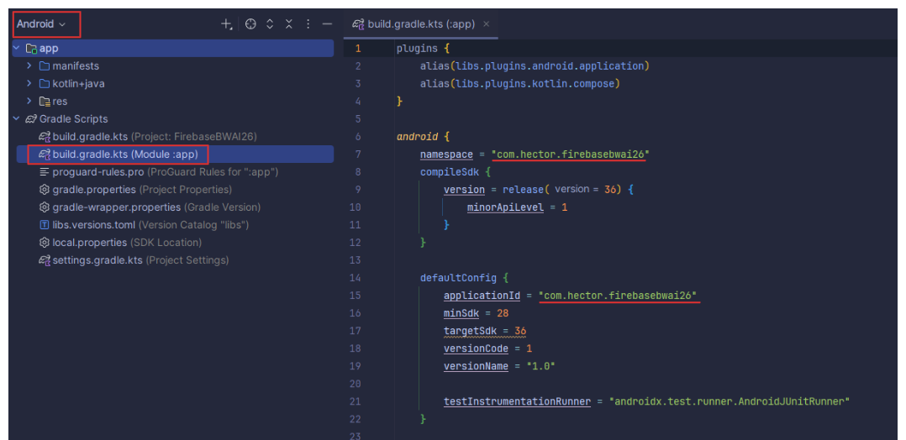Select the app module row
906x440 pixels.
click(x=173, y=49)
